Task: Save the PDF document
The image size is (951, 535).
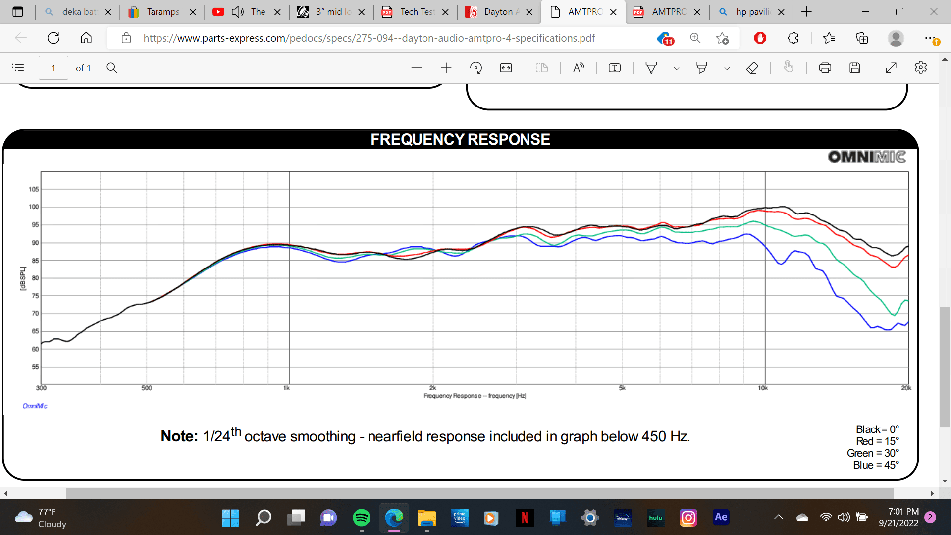Action: point(855,68)
